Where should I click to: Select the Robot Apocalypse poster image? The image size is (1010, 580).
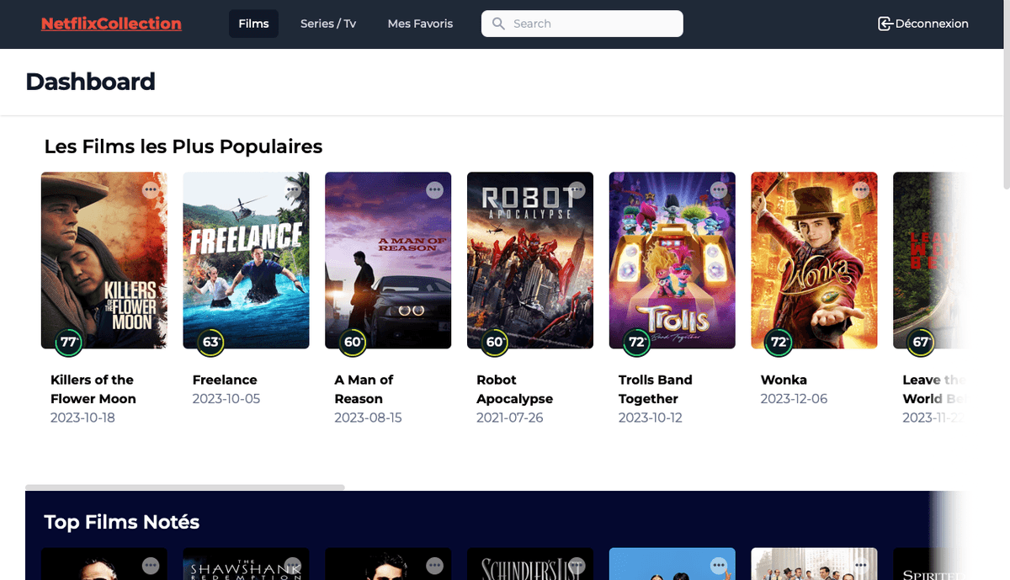coord(530,260)
